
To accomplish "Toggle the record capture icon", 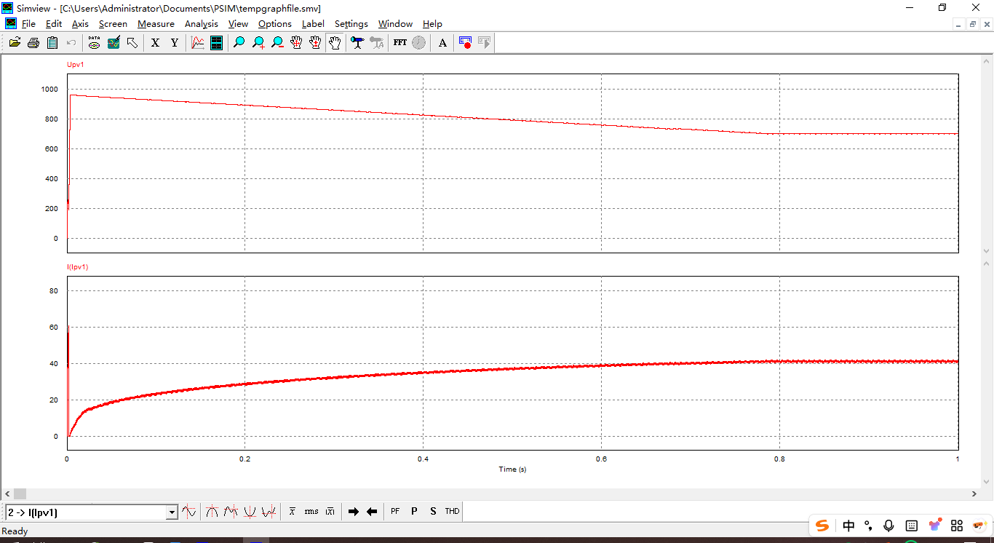I will 466,43.
